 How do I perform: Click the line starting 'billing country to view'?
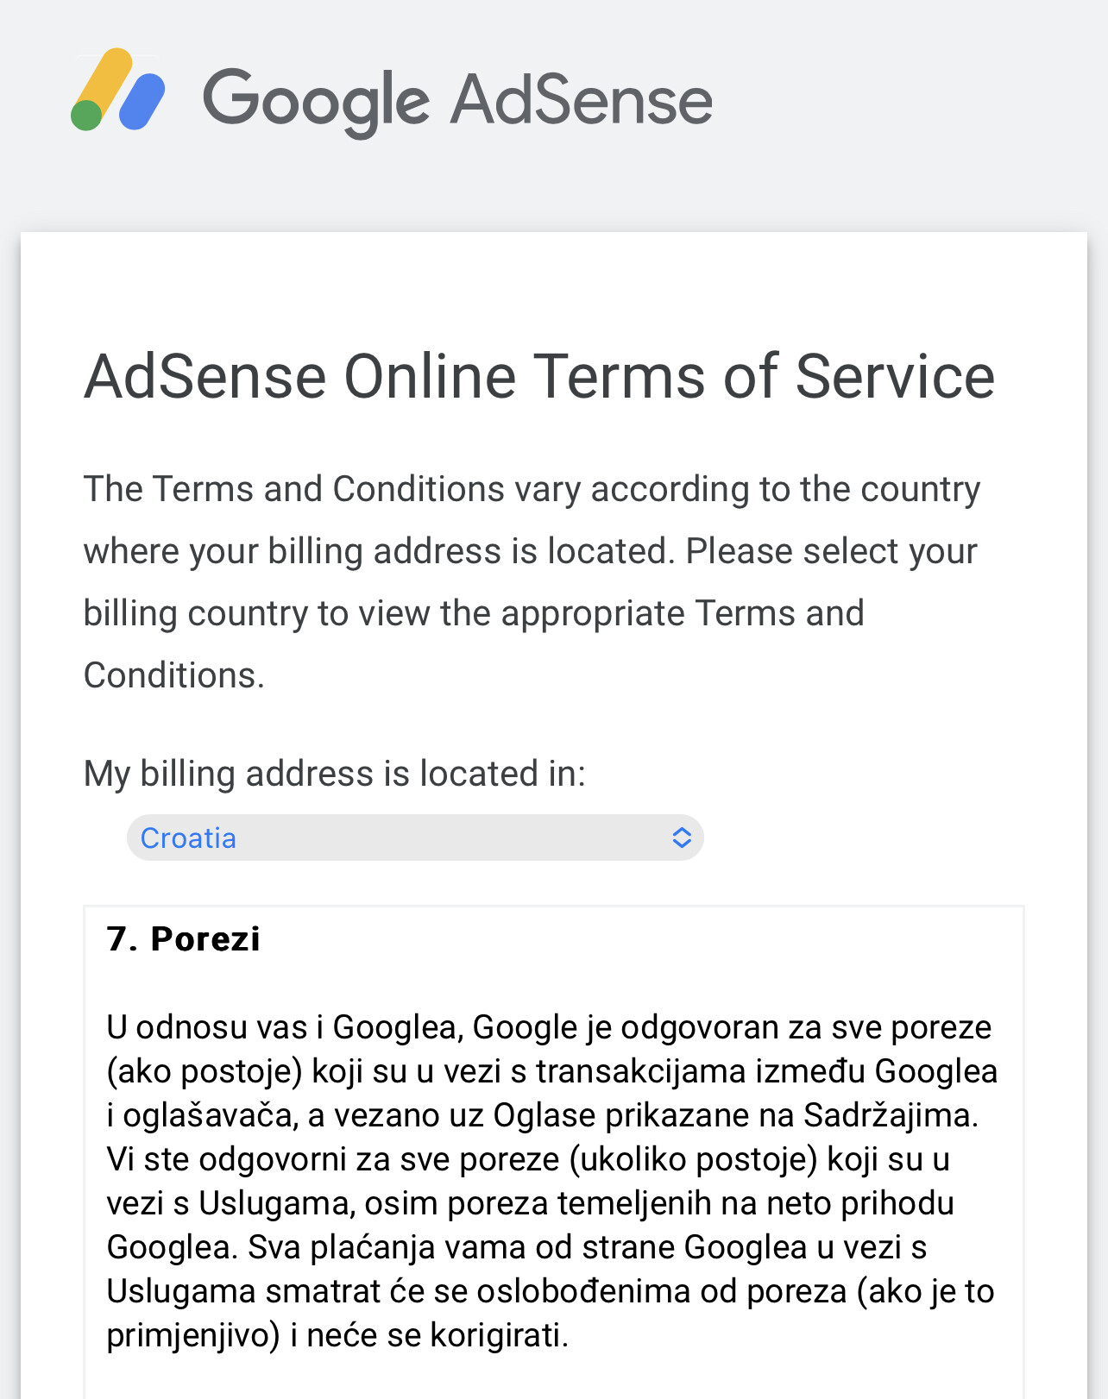[474, 613]
